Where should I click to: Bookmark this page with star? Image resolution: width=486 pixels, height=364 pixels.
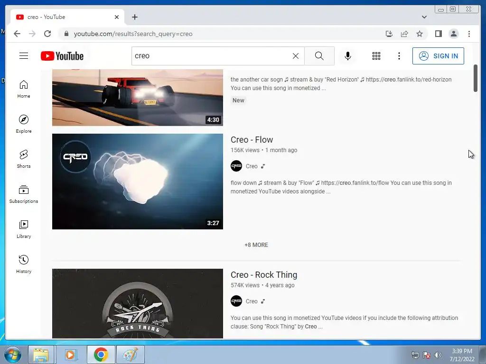coord(420,34)
